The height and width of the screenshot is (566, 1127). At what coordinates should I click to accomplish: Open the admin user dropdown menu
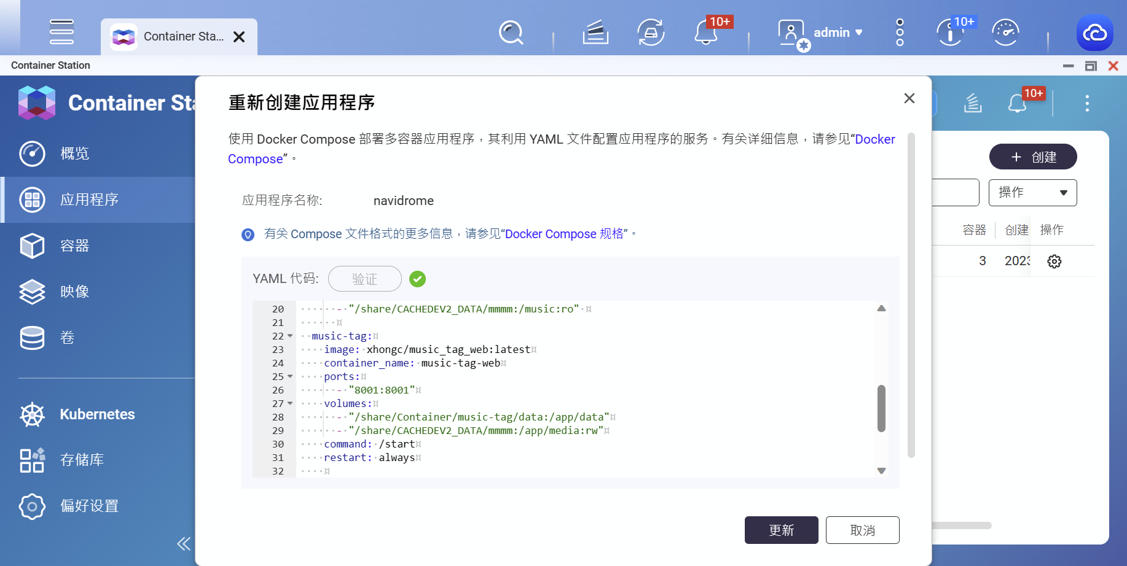point(839,33)
